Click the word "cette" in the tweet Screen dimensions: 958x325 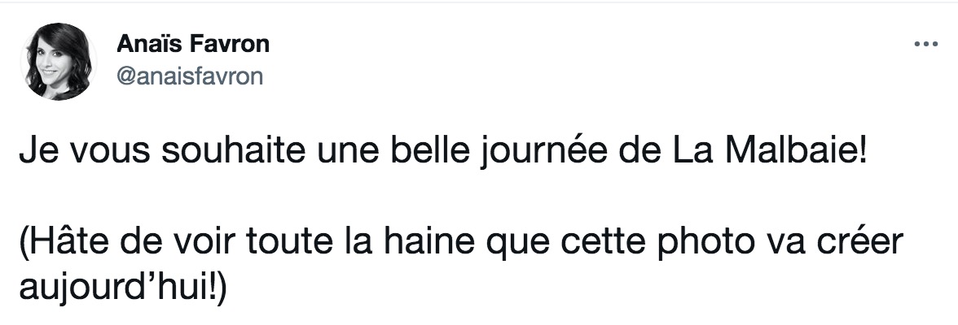point(603,240)
